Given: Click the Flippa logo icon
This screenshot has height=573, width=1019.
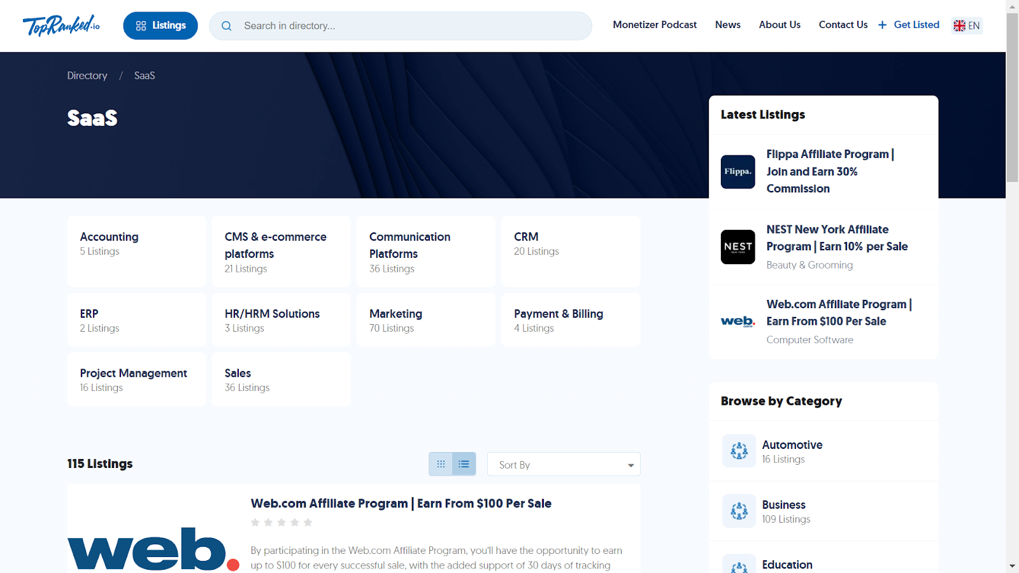Looking at the screenshot, I should (x=738, y=172).
